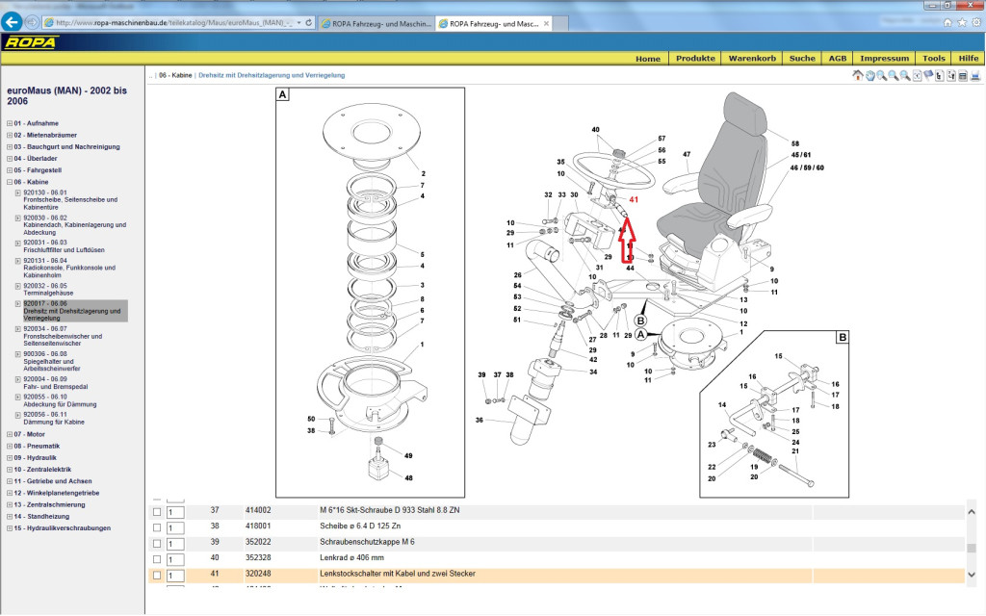The image size is (986, 616).
Task: Click the fit-drawing-to-page icon
Action: click(x=918, y=76)
